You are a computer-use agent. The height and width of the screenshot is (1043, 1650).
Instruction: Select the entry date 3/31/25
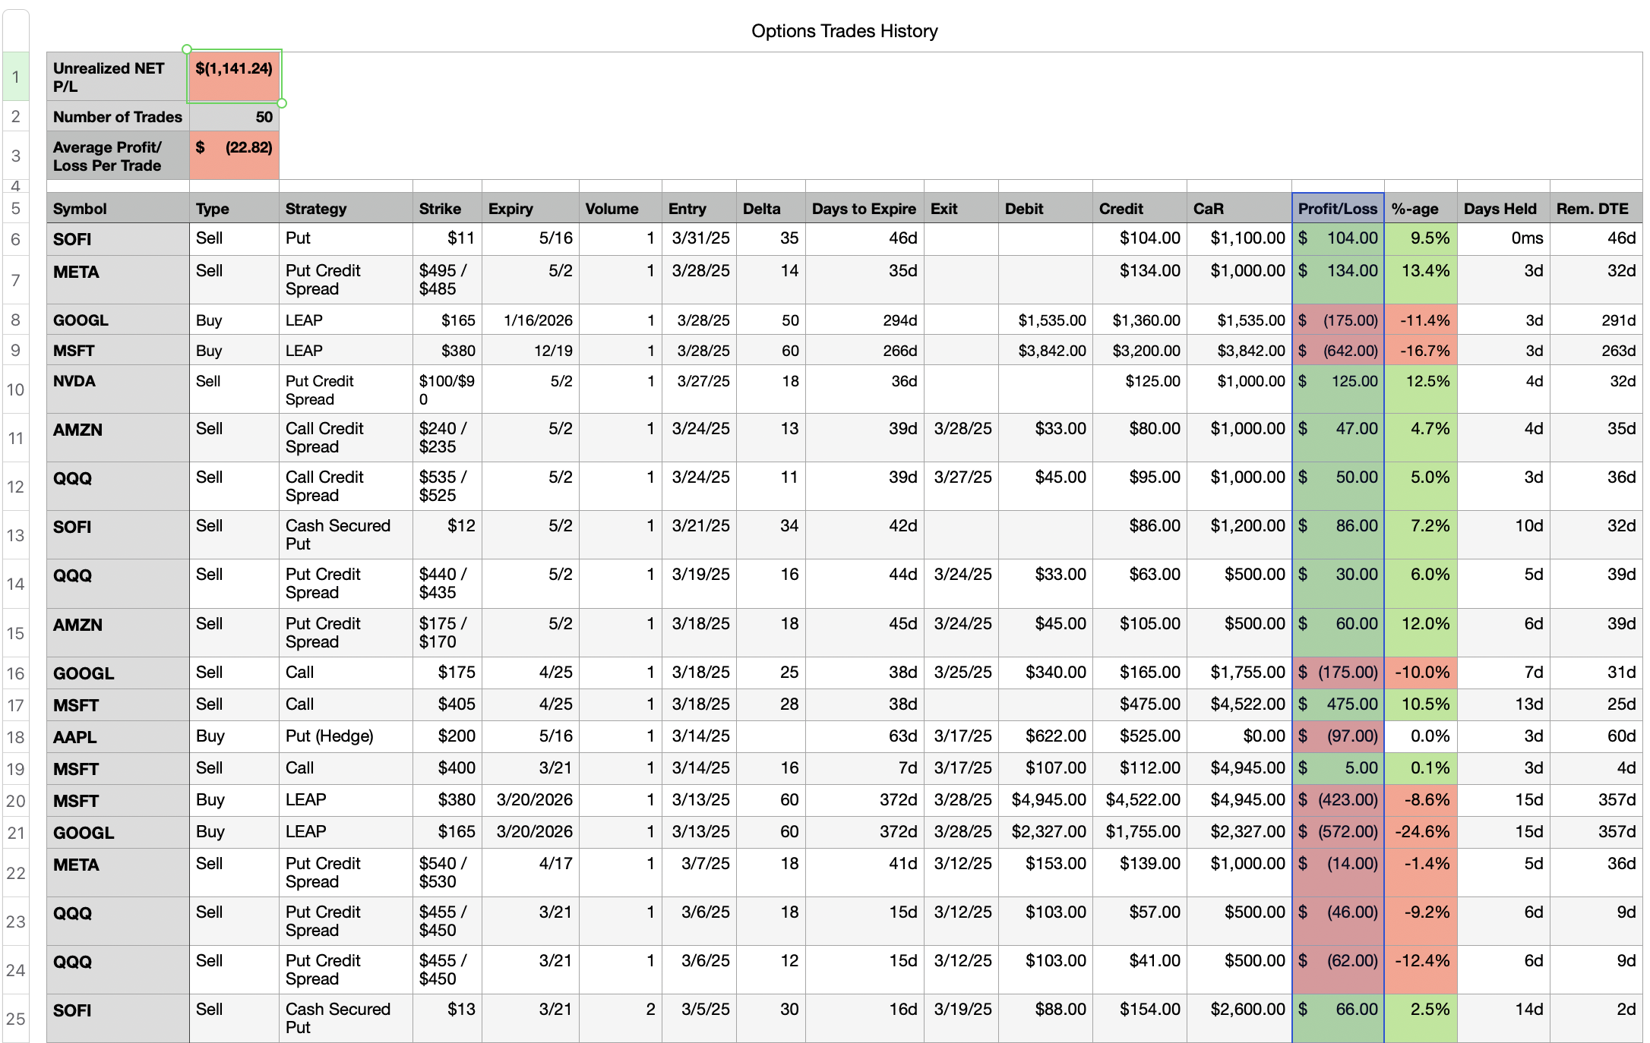click(x=699, y=238)
